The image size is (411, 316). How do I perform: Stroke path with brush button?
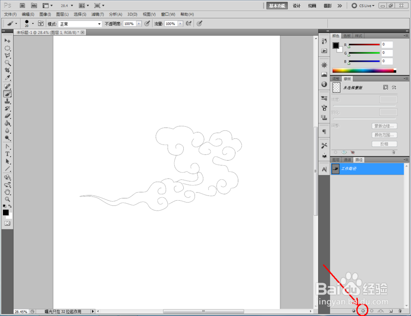tap(363, 311)
